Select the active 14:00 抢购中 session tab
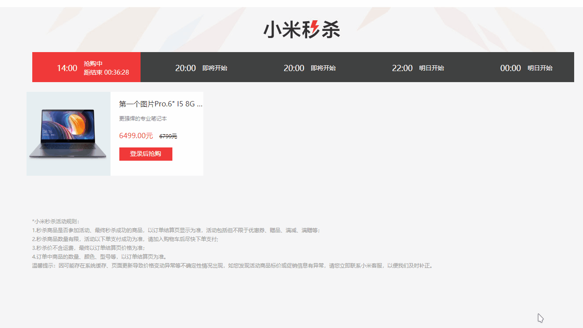The height and width of the screenshot is (328, 583). pos(86,67)
